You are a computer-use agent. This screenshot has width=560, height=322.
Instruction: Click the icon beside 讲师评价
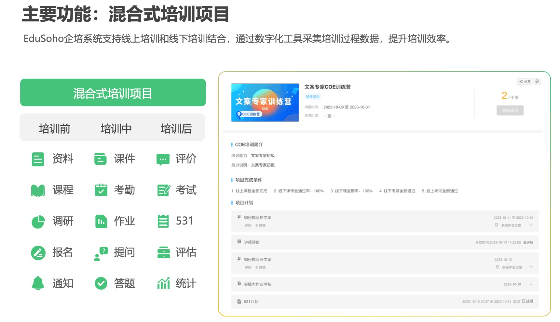click(x=239, y=242)
